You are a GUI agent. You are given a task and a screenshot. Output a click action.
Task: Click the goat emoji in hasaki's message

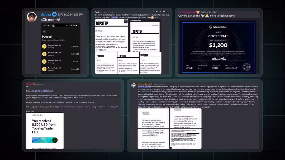pyautogui.click(x=203, y=16)
